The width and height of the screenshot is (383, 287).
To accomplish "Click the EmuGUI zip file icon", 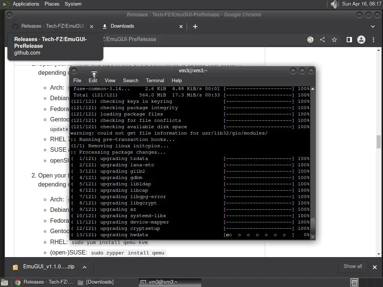I will click(x=15, y=267).
